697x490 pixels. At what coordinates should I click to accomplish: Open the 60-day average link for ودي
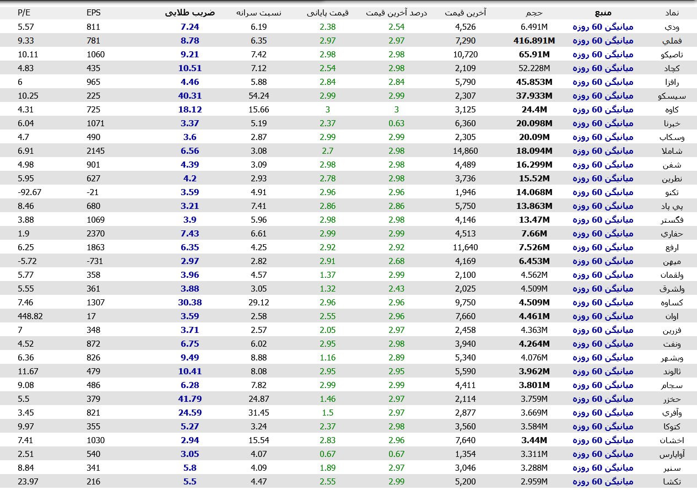[x=603, y=26]
